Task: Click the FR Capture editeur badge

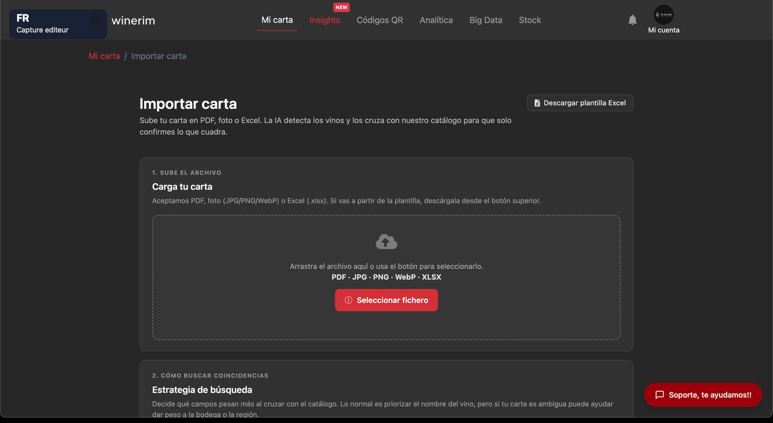Action: coord(58,24)
